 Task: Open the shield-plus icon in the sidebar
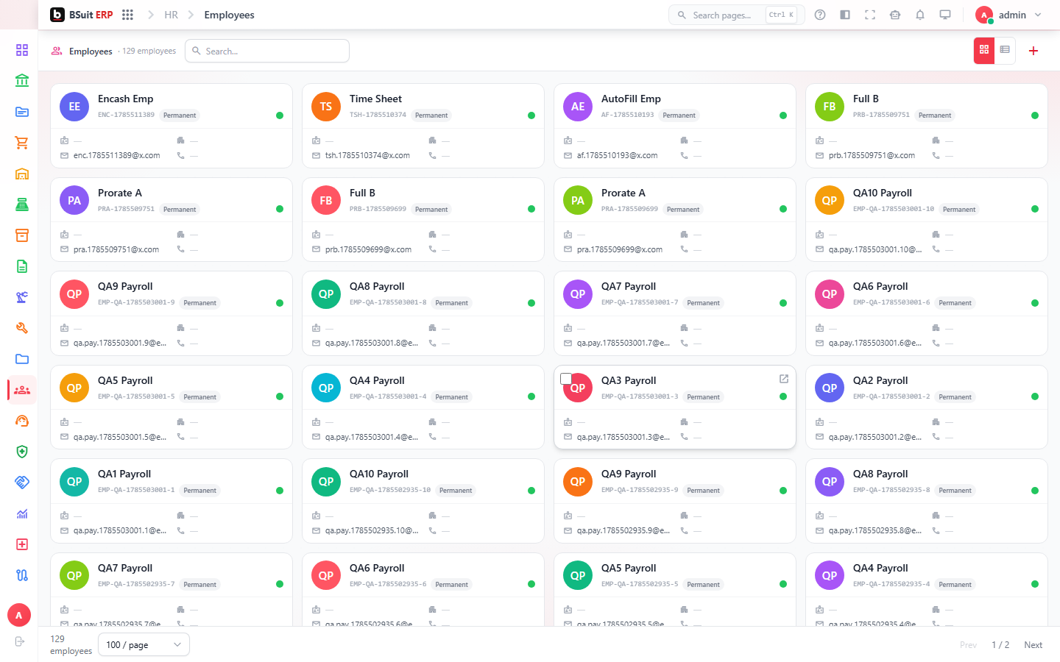[22, 452]
